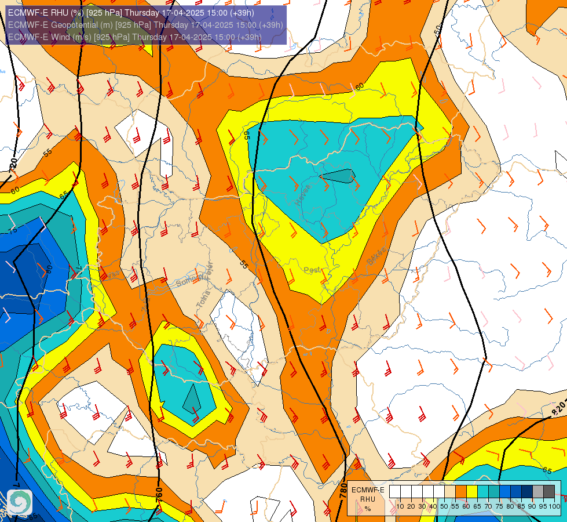
Task: Select the yellow 60-65 legend swatch
Action: click(472, 491)
